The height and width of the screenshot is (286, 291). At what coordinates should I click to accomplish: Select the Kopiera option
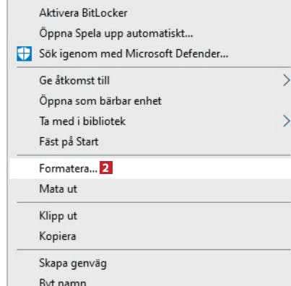(58, 236)
